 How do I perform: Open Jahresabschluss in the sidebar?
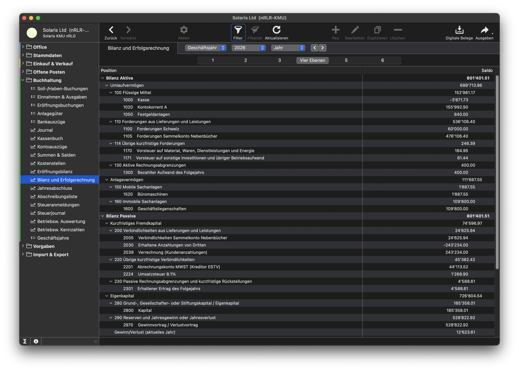tap(54, 188)
